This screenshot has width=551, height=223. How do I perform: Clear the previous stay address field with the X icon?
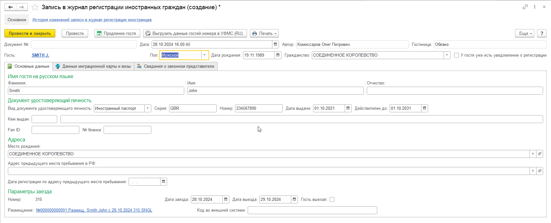pyautogui.click(x=533, y=171)
